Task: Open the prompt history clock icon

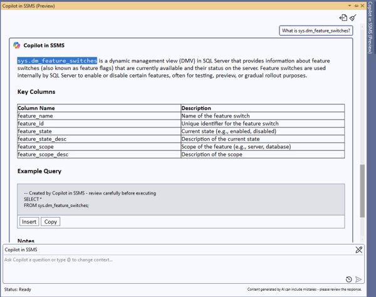Action: click(349, 279)
